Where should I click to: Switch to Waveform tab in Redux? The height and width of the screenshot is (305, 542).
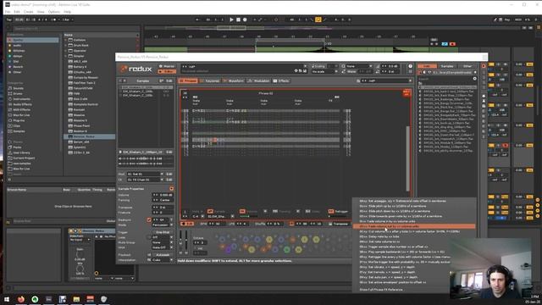coord(234,81)
